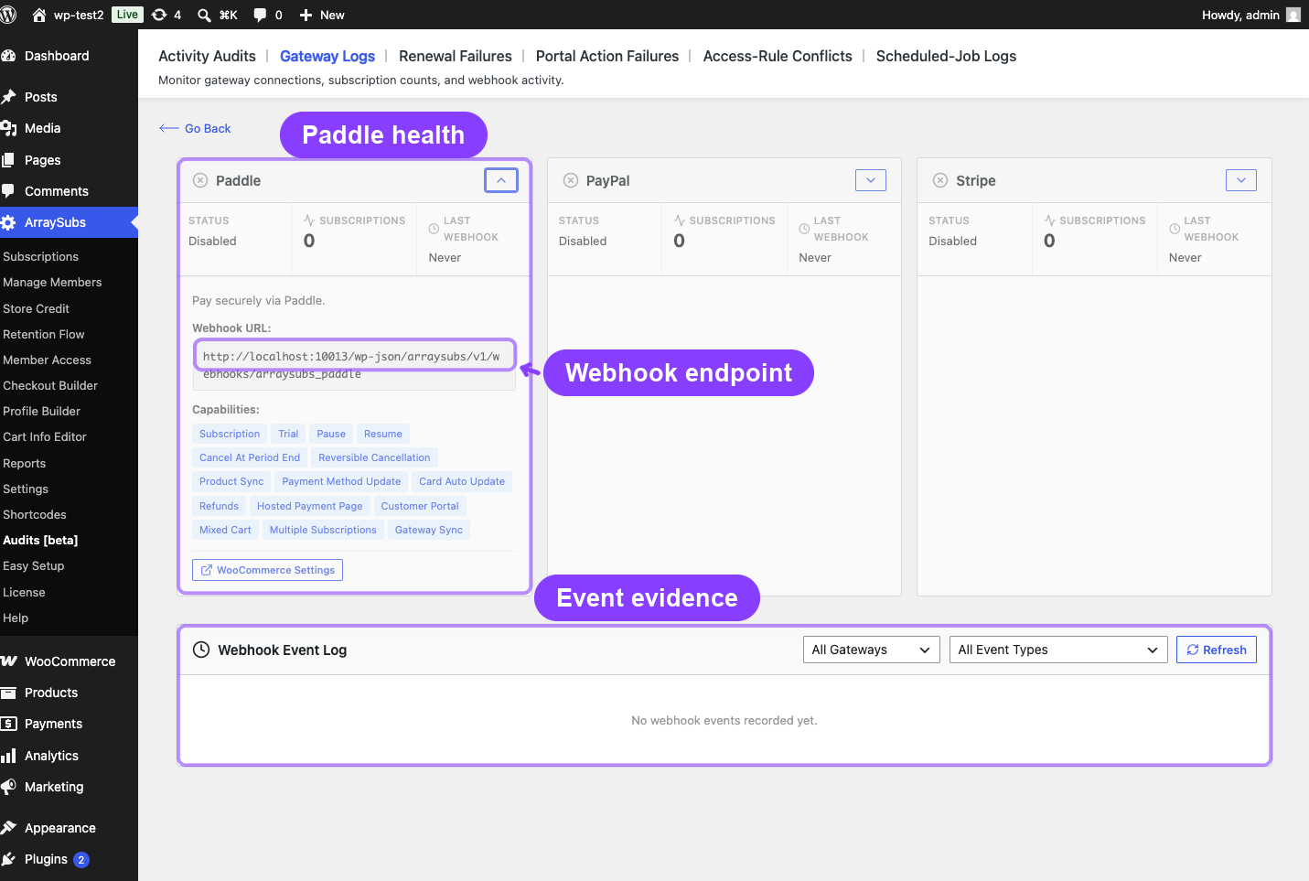Click the Comments sidebar icon
Screen dimensions: 1309x881
[x=9, y=191]
